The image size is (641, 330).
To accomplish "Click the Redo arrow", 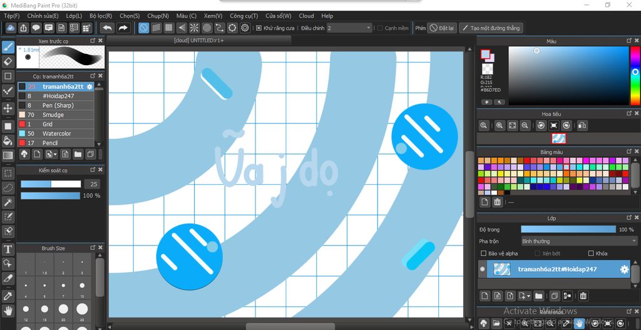I will coord(122,28).
